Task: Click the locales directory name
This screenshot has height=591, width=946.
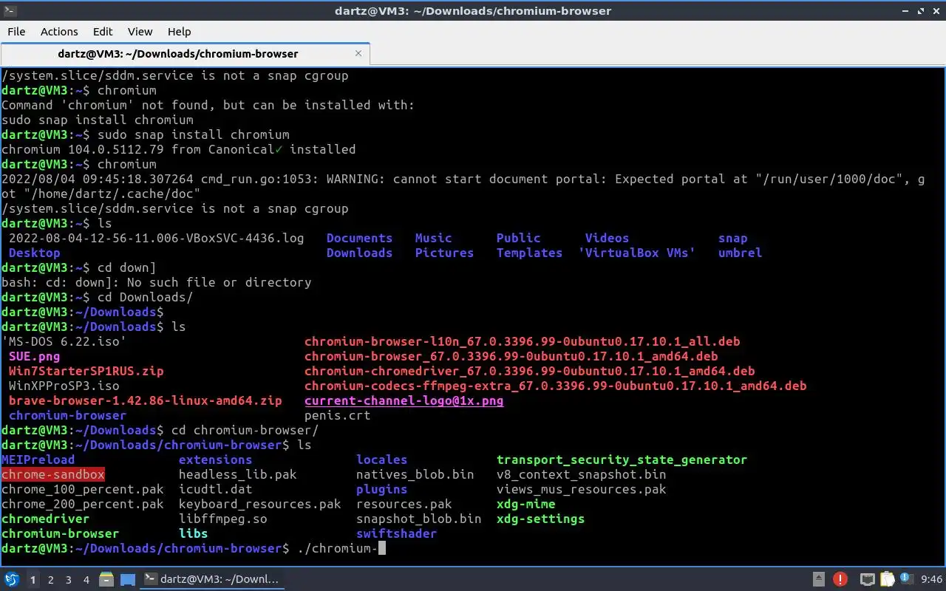Action: click(382, 460)
